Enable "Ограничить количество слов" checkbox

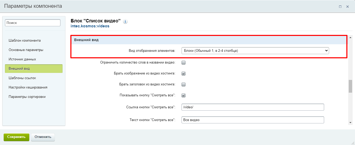coord(183,62)
